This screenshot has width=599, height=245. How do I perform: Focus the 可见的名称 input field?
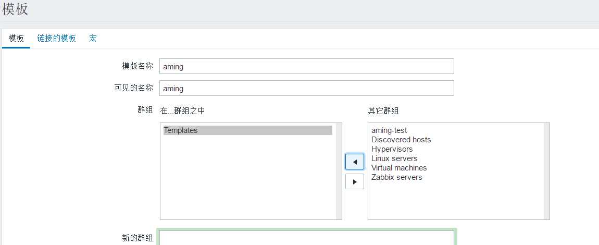click(x=307, y=88)
